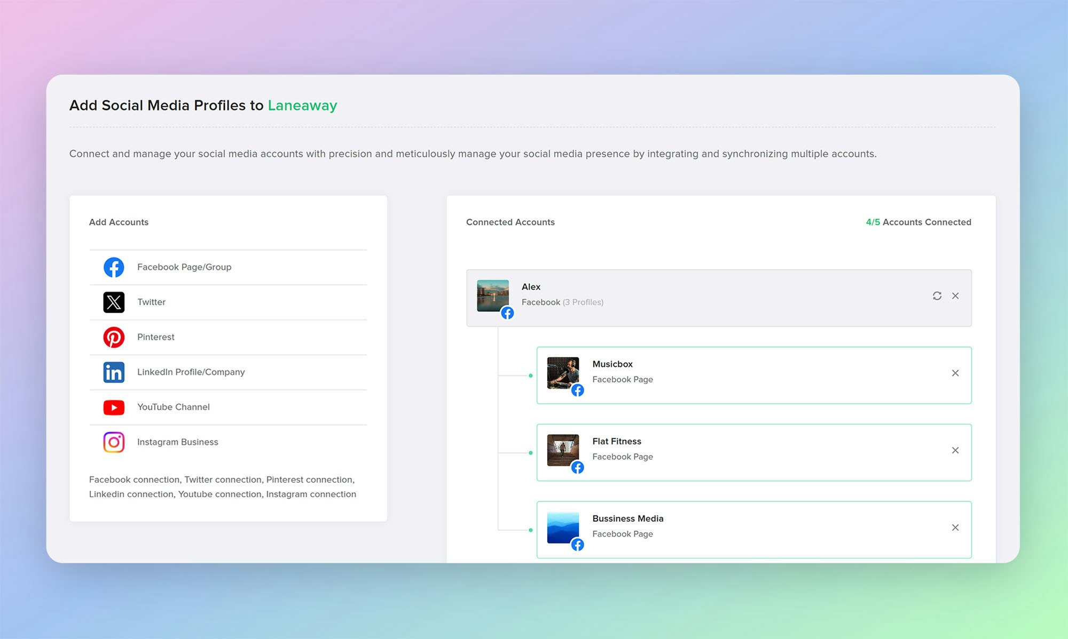1068x639 pixels.
Task: Add a Facebook Page/Group account
Action: point(184,267)
